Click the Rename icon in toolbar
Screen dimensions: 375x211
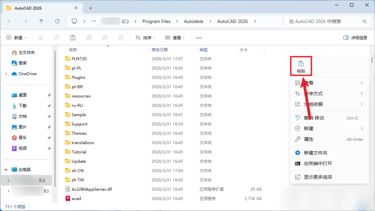click(89, 38)
